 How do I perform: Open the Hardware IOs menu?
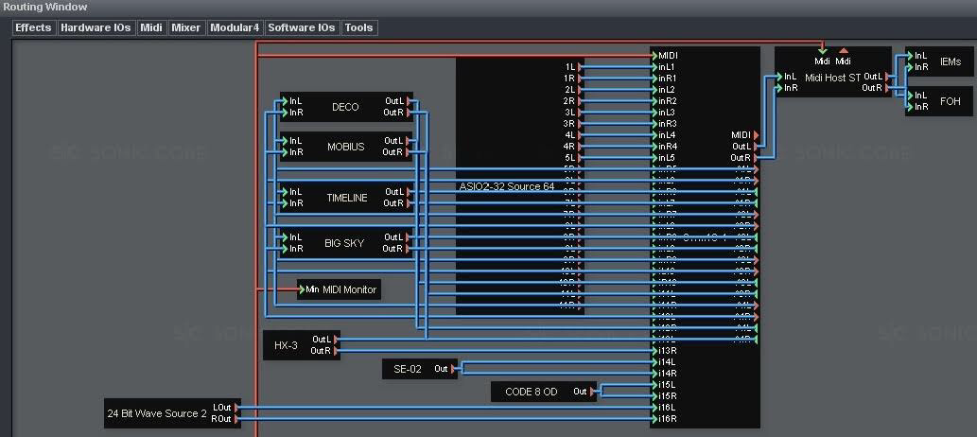point(96,28)
